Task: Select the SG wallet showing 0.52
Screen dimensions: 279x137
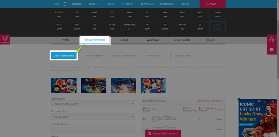Action: click(x=147, y=14)
